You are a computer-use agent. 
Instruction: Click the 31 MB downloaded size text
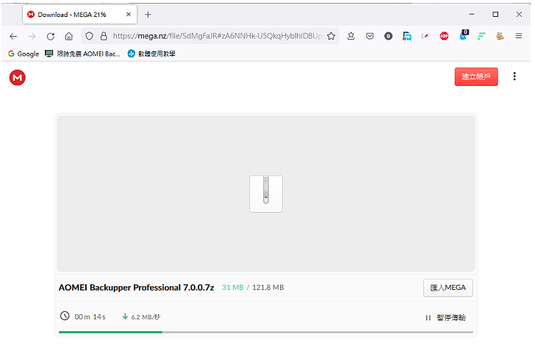233,288
